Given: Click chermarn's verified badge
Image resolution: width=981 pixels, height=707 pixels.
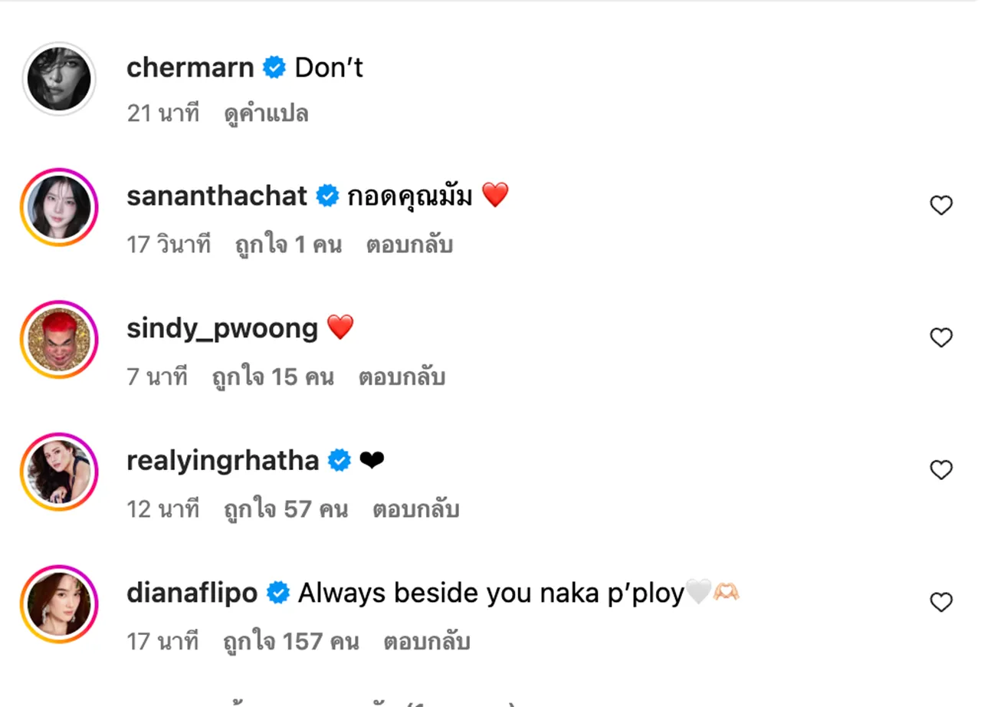Looking at the screenshot, I should click(x=274, y=67).
